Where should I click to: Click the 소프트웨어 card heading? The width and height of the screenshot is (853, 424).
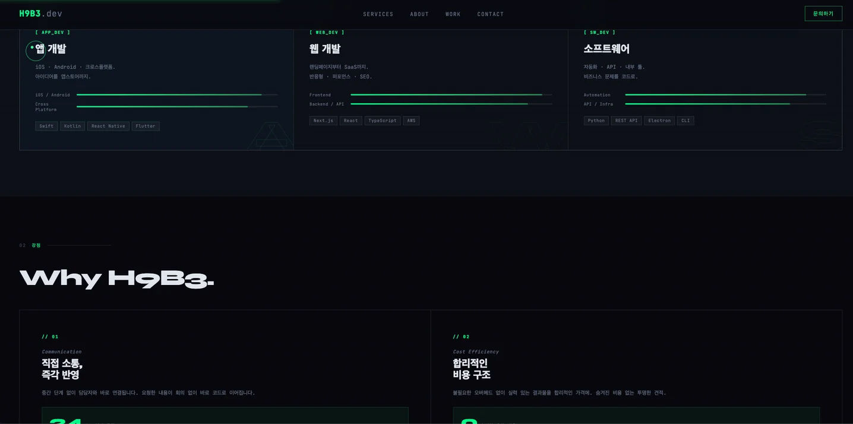[x=606, y=49]
